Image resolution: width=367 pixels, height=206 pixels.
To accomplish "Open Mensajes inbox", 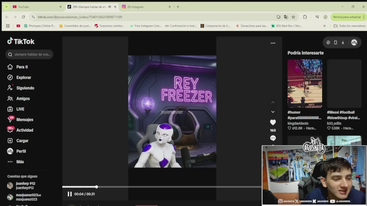I will 20,120.
